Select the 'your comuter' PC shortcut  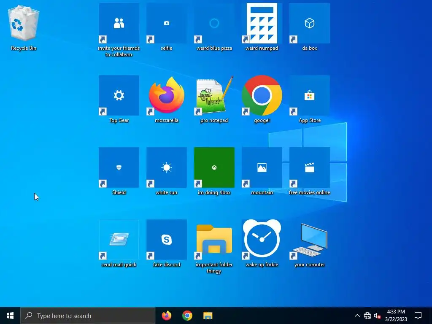[309, 243]
